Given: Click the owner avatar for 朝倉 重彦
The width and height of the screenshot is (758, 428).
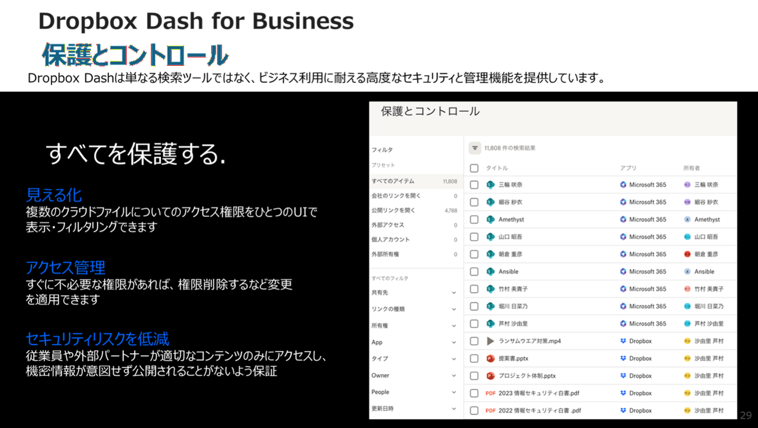Looking at the screenshot, I should (687, 254).
